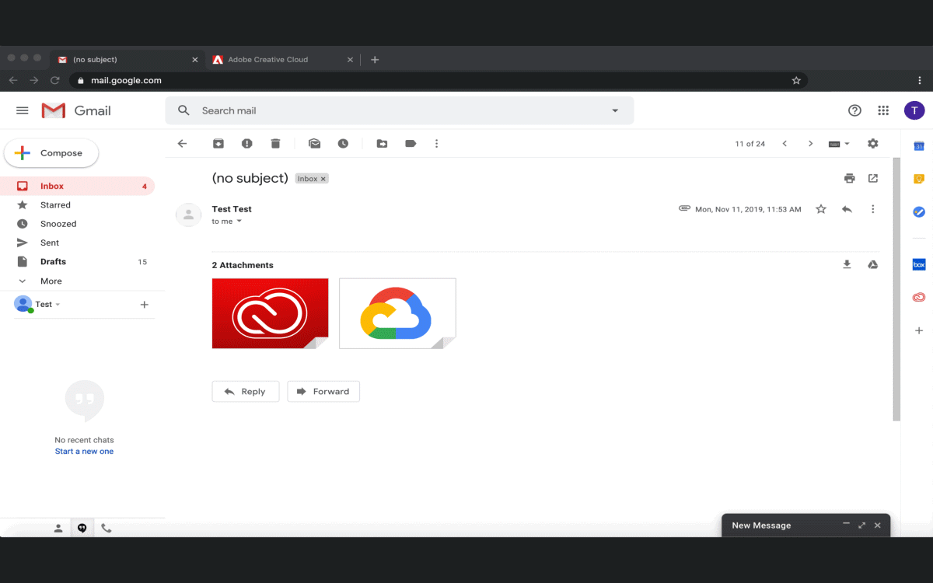933x583 pixels.
Task: Open the Sent folder
Action: pyautogui.click(x=50, y=243)
